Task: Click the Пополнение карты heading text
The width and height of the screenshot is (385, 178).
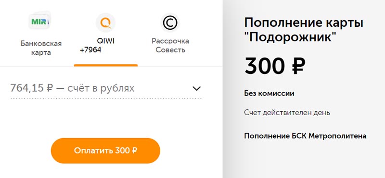Action: coord(304,23)
